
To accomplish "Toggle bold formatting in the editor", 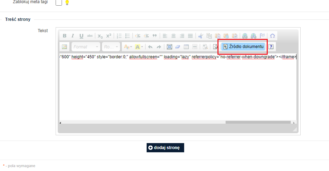I will pyautogui.click(x=64, y=36).
